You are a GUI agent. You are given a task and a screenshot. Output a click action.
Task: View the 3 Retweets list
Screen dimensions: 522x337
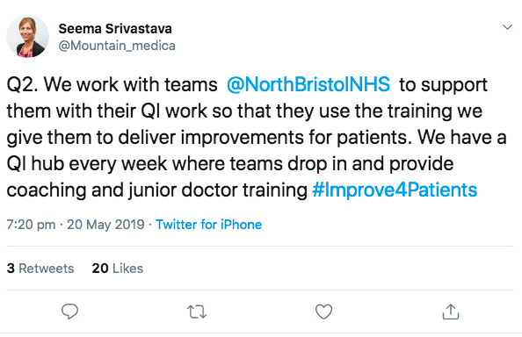(40, 269)
